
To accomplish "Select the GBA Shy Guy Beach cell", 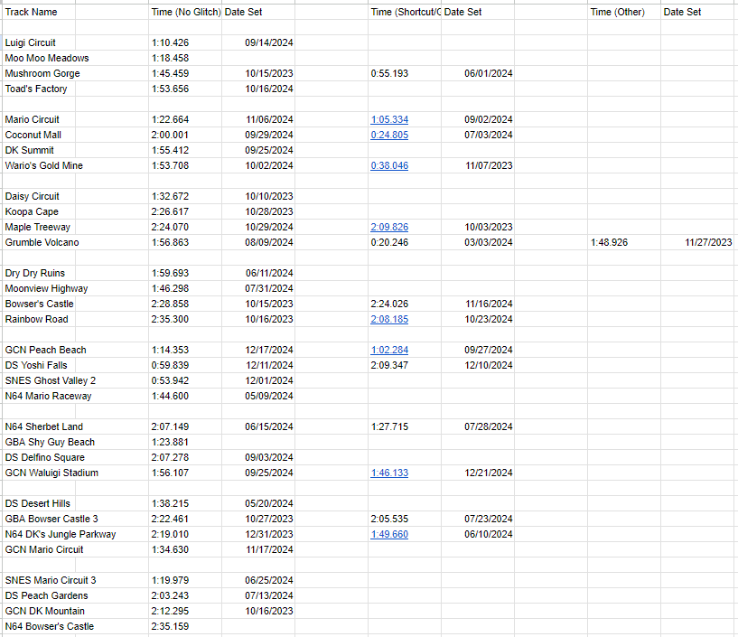I will [39, 442].
